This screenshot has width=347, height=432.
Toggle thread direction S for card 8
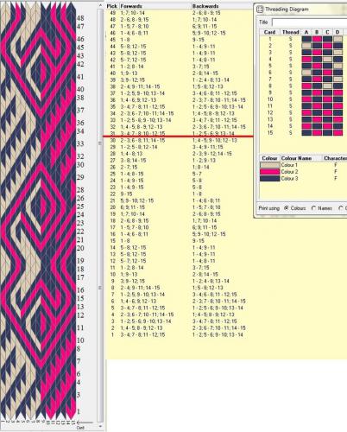pyautogui.click(x=291, y=86)
